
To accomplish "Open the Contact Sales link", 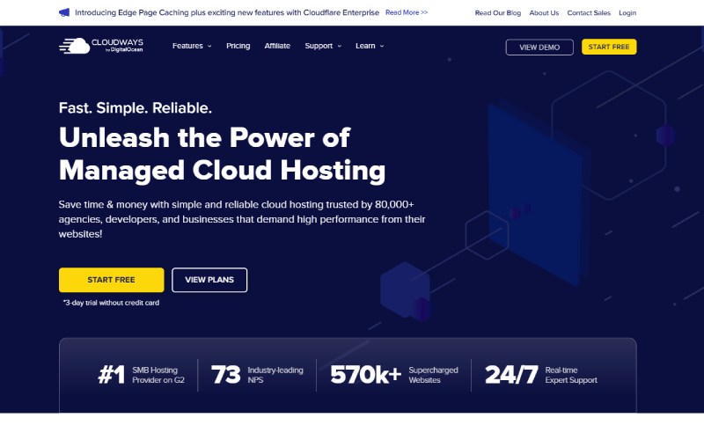I will click(589, 13).
